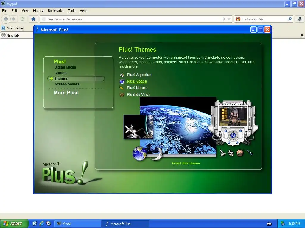This screenshot has width=305, height=228.
Task: Open Mypal downloads panel
Action: pos(300,19)
